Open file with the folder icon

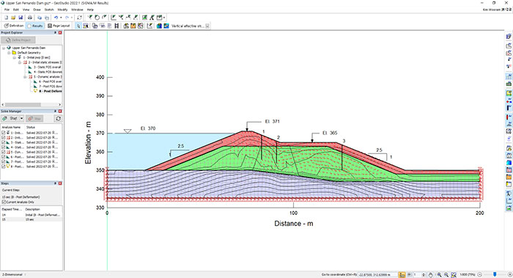[x=13, y=18]
